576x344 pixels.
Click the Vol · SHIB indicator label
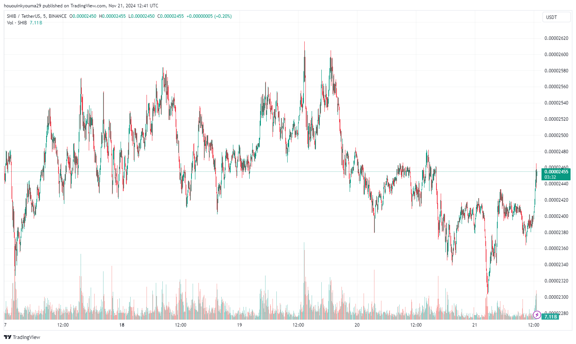(17, 23)
